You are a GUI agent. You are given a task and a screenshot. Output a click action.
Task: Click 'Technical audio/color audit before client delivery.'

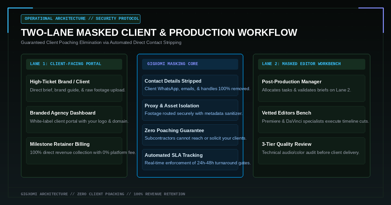[x=311, y=153]
